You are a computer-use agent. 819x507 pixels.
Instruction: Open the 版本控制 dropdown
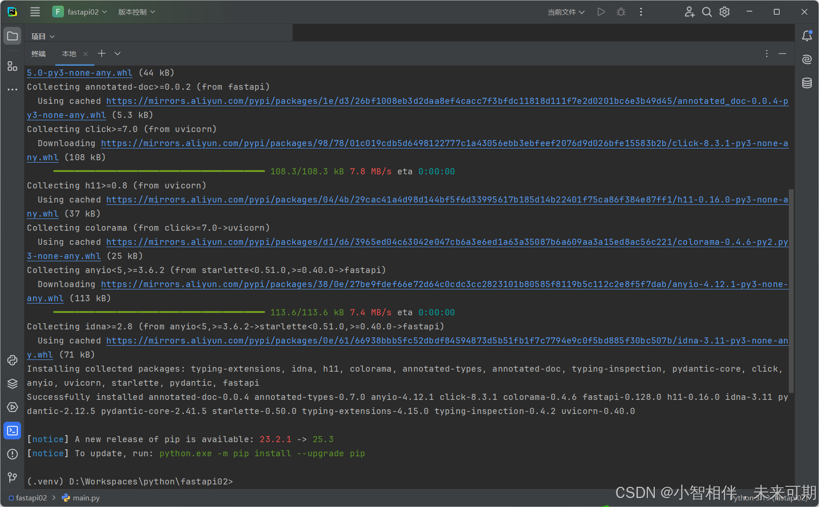[x=136, y=12]
